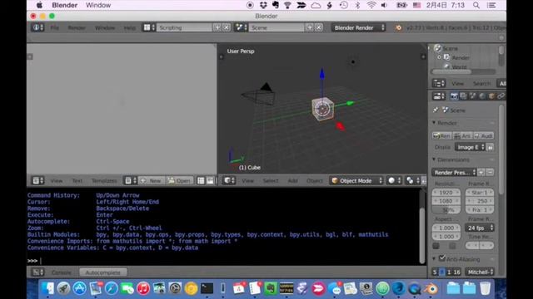Switch to Scene properties tab

[x=472, y=96]
